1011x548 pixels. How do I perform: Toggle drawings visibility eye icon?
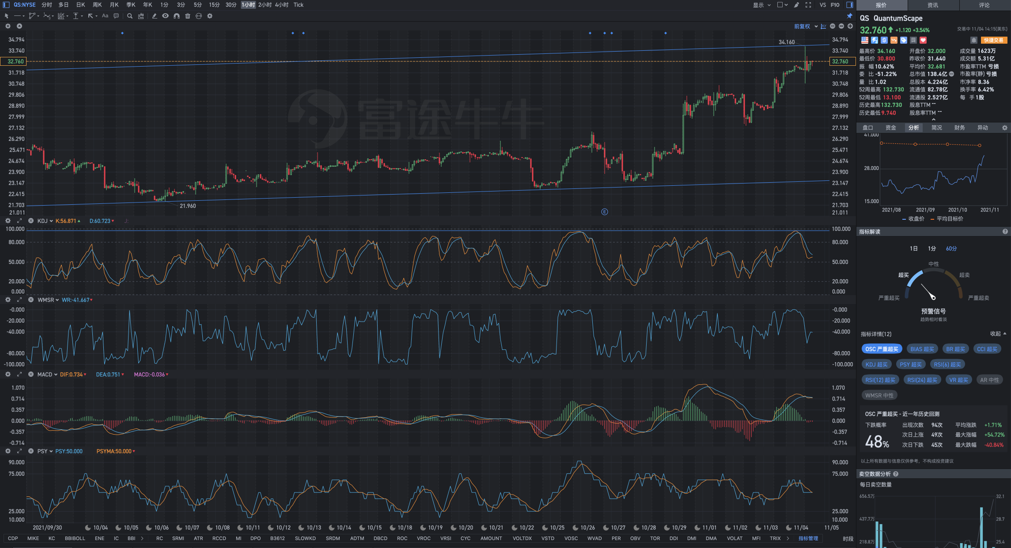pos(165,16)
